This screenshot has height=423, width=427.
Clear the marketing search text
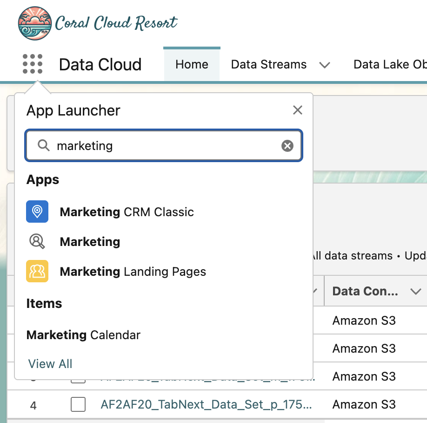coord(287,146)
